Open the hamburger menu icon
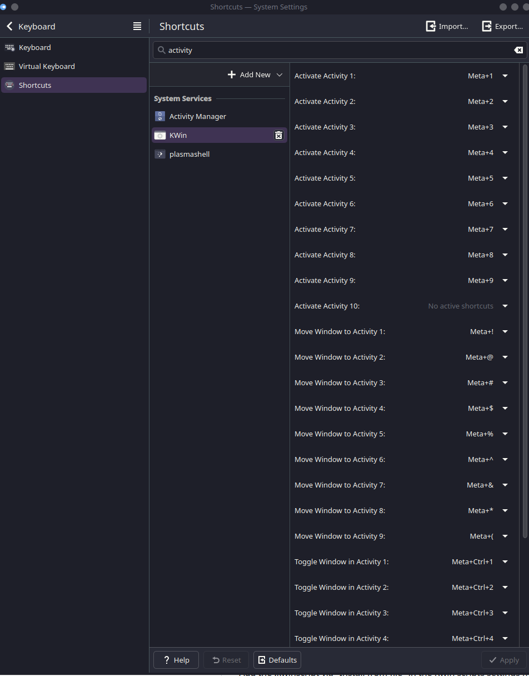 coord(137,26)
